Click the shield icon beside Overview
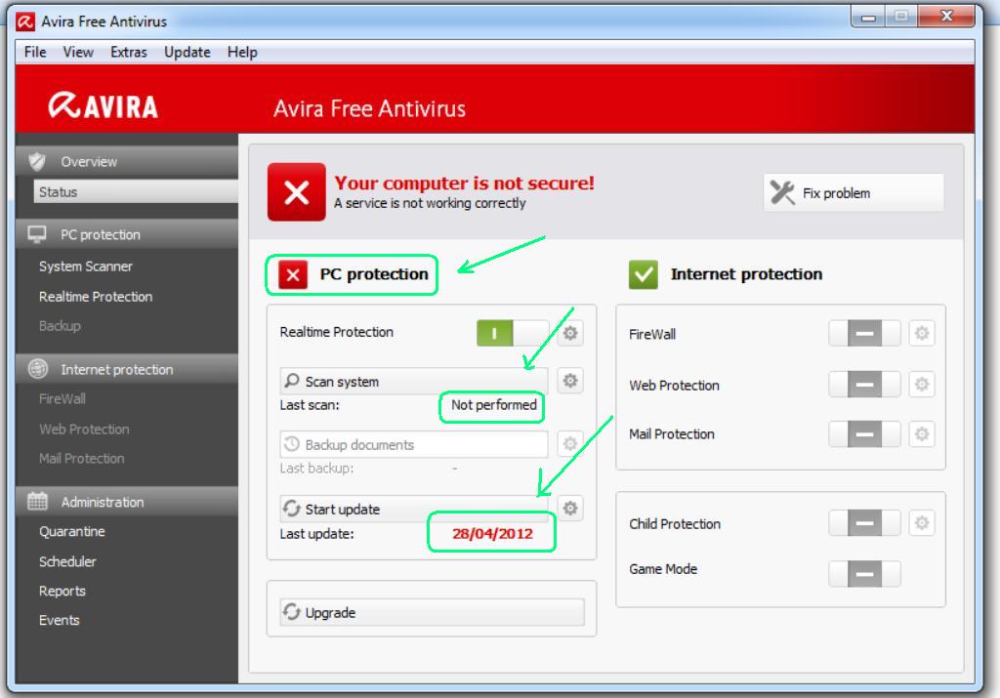The height and width of the screenshot is (698, 1000). click(x=37, y=161)
